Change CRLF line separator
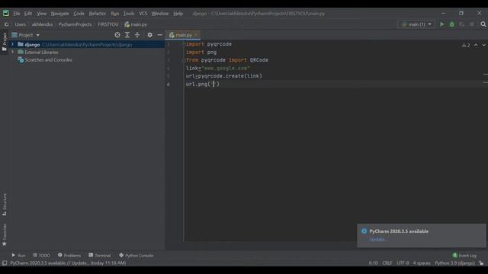The height and width of the screenshot is (274, 488). point(387,263)
